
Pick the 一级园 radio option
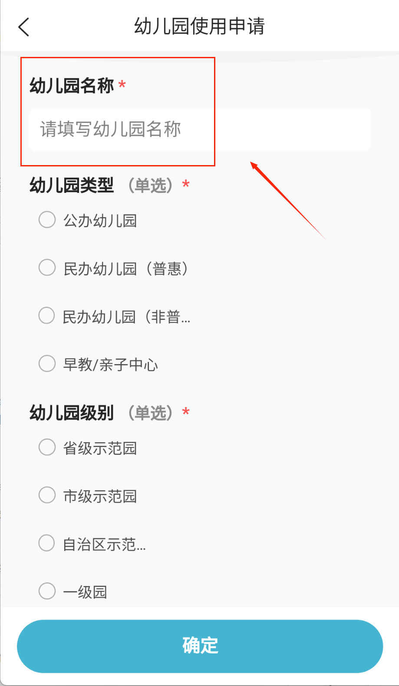[47, 591]
